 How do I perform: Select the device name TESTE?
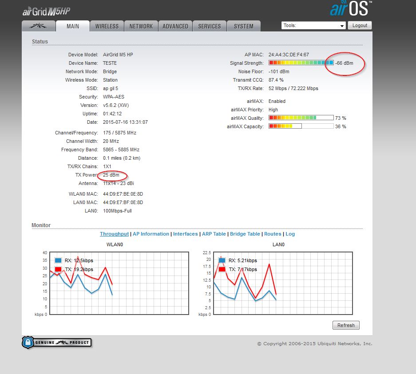pos(110,63)
